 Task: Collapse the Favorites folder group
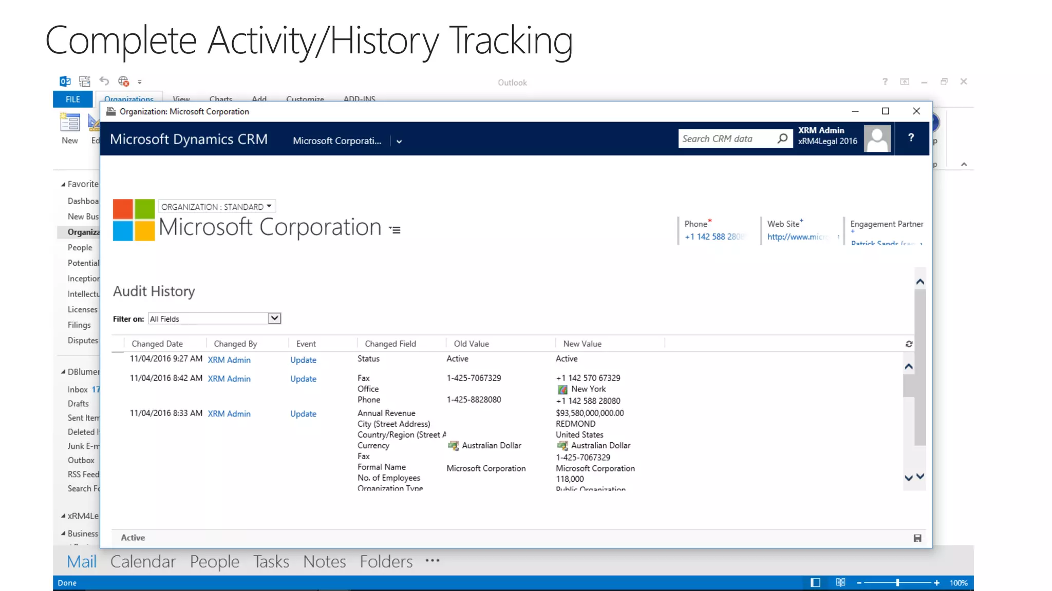pos(63,184)
